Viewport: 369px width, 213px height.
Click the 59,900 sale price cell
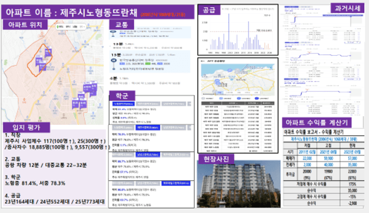(x=329, y=158)
